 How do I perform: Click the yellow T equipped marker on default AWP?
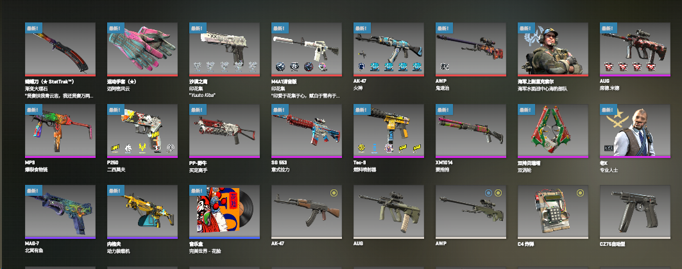tap(498, 193)
